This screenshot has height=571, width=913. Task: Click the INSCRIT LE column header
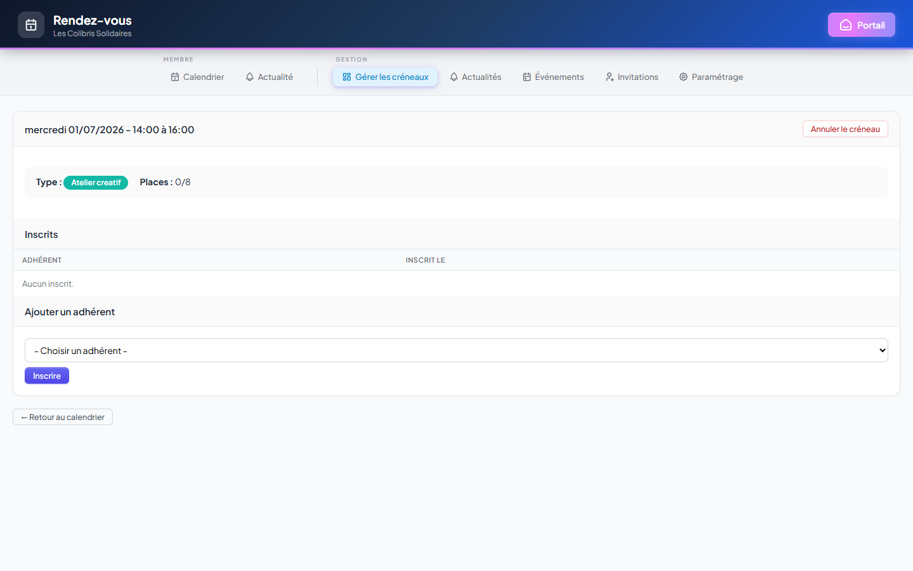425,260
